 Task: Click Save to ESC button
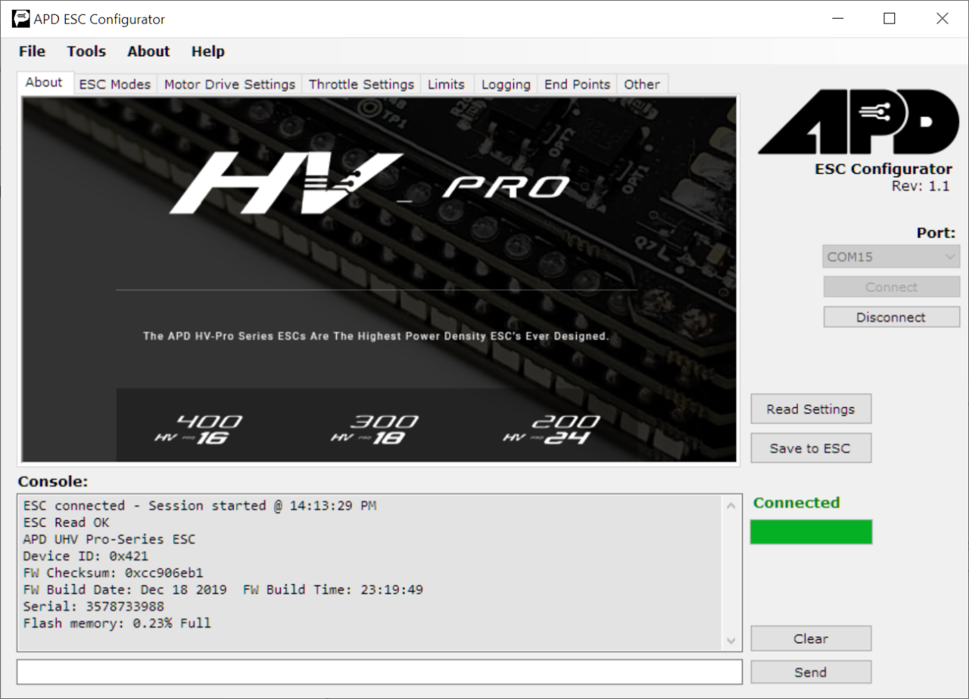810,449
